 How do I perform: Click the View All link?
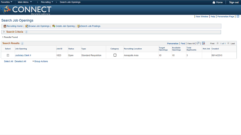(x=191, y=43)
